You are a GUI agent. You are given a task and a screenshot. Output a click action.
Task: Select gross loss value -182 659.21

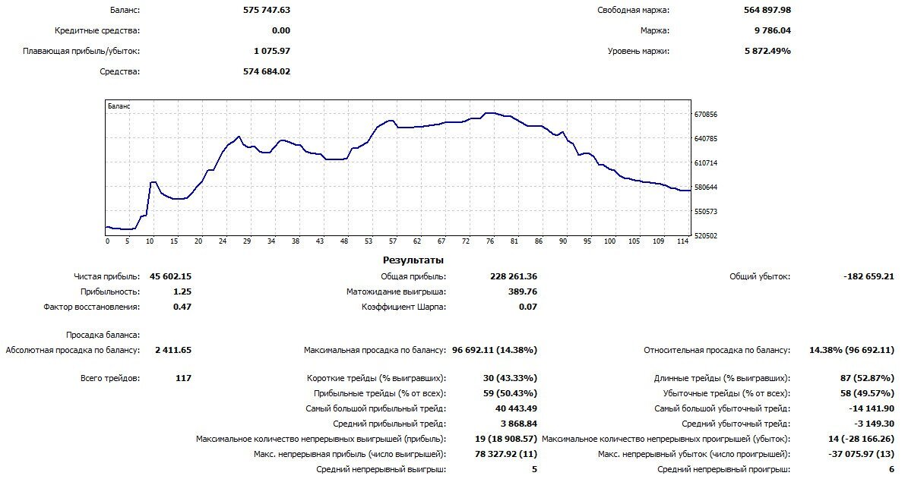coord(869,276)
